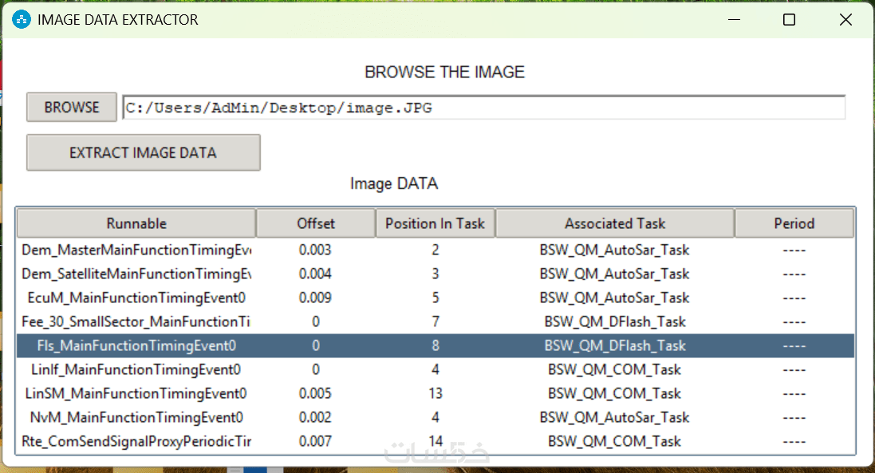The height and width of the screenshot is (473, 875).
Task: Click the highlighted Fls_MainFunctionTimingEvent0 row
Action: pyautogui.click(x=136, y=345)
